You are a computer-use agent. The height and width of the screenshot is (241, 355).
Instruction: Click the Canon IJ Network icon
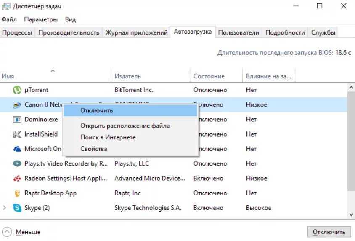[x=17, y=105]
